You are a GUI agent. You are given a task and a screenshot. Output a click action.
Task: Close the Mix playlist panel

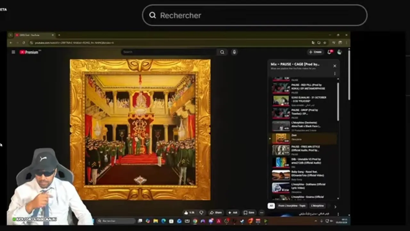tap(335, 66)
